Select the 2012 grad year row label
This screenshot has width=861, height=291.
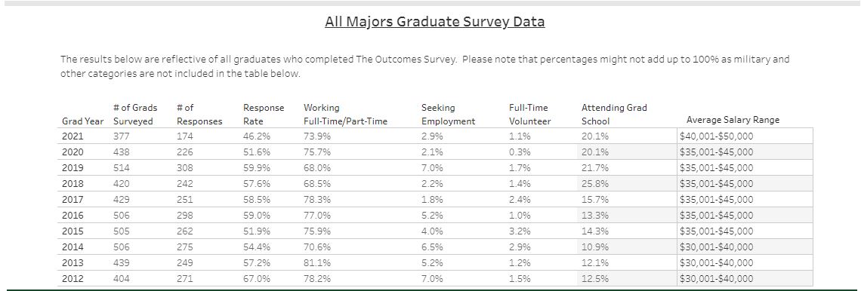[72, 278]
